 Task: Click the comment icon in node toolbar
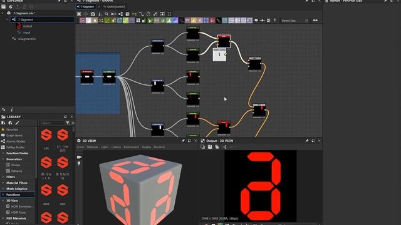[x=256, y=21]
